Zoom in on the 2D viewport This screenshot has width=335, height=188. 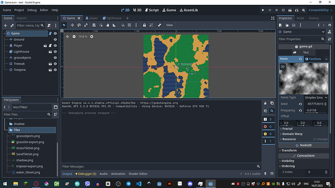click(92, 37)
